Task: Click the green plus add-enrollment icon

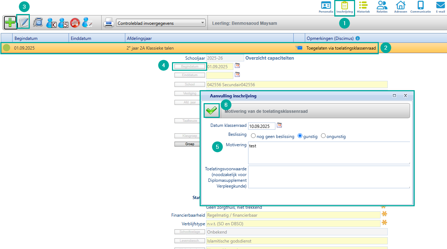Action: point(10,23)
